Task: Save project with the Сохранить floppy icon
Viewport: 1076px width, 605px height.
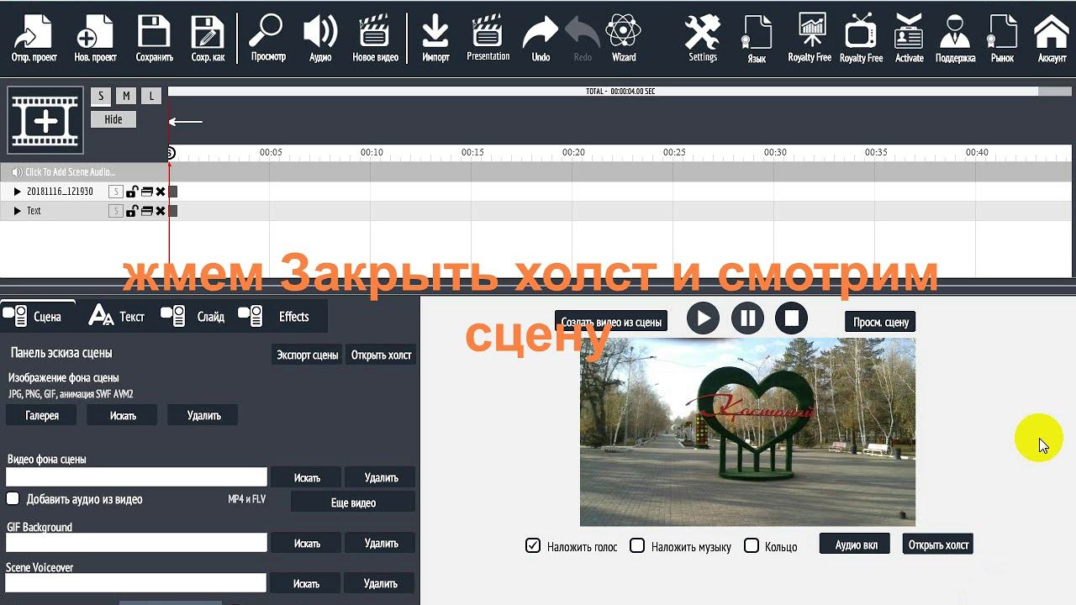Action: pos(154,39)
